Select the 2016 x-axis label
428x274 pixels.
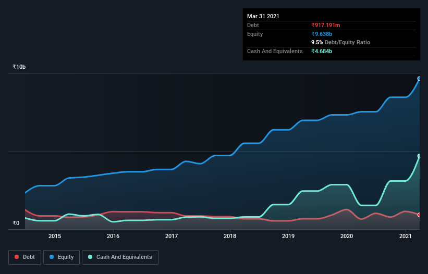pos(113,236)
